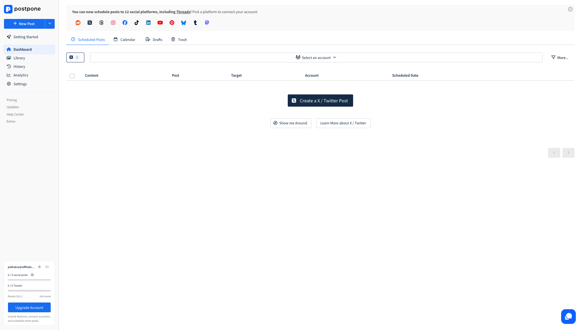Click the Upgrade Account button
The height and width of the screenshot is (330, 581).
click(29, 307)
